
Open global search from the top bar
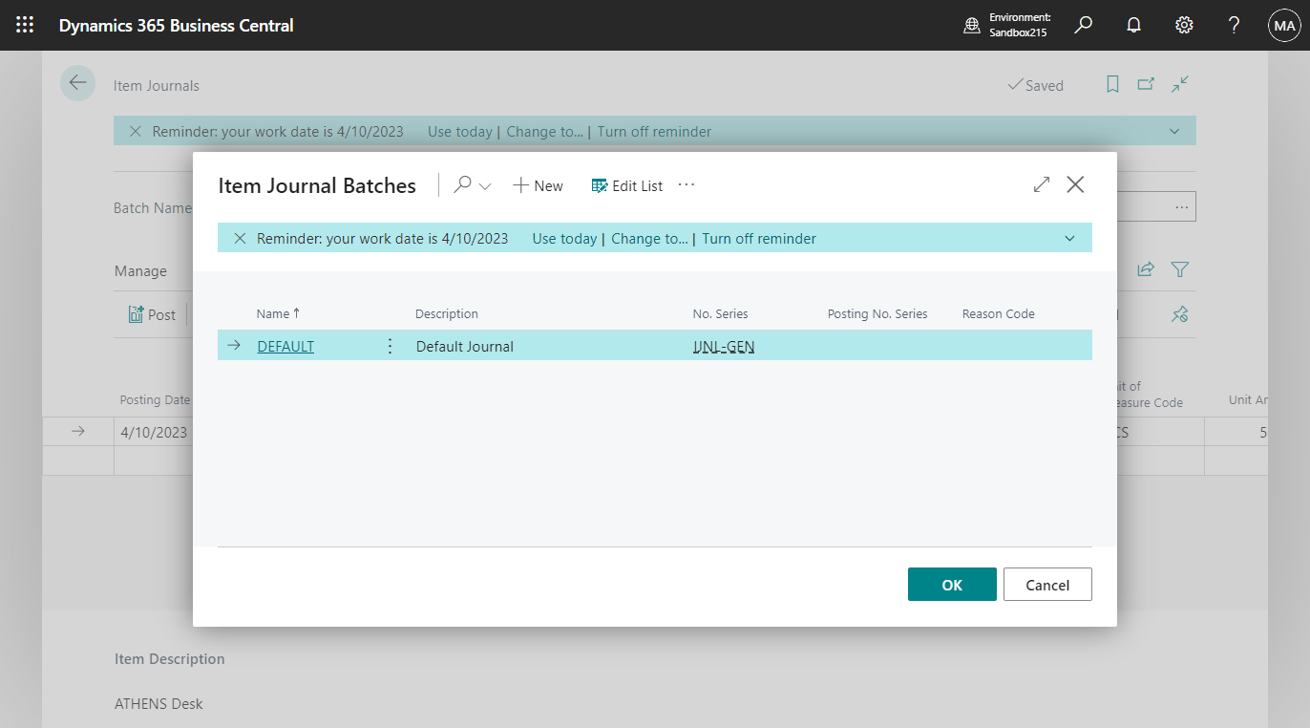tap(1083, 25)
